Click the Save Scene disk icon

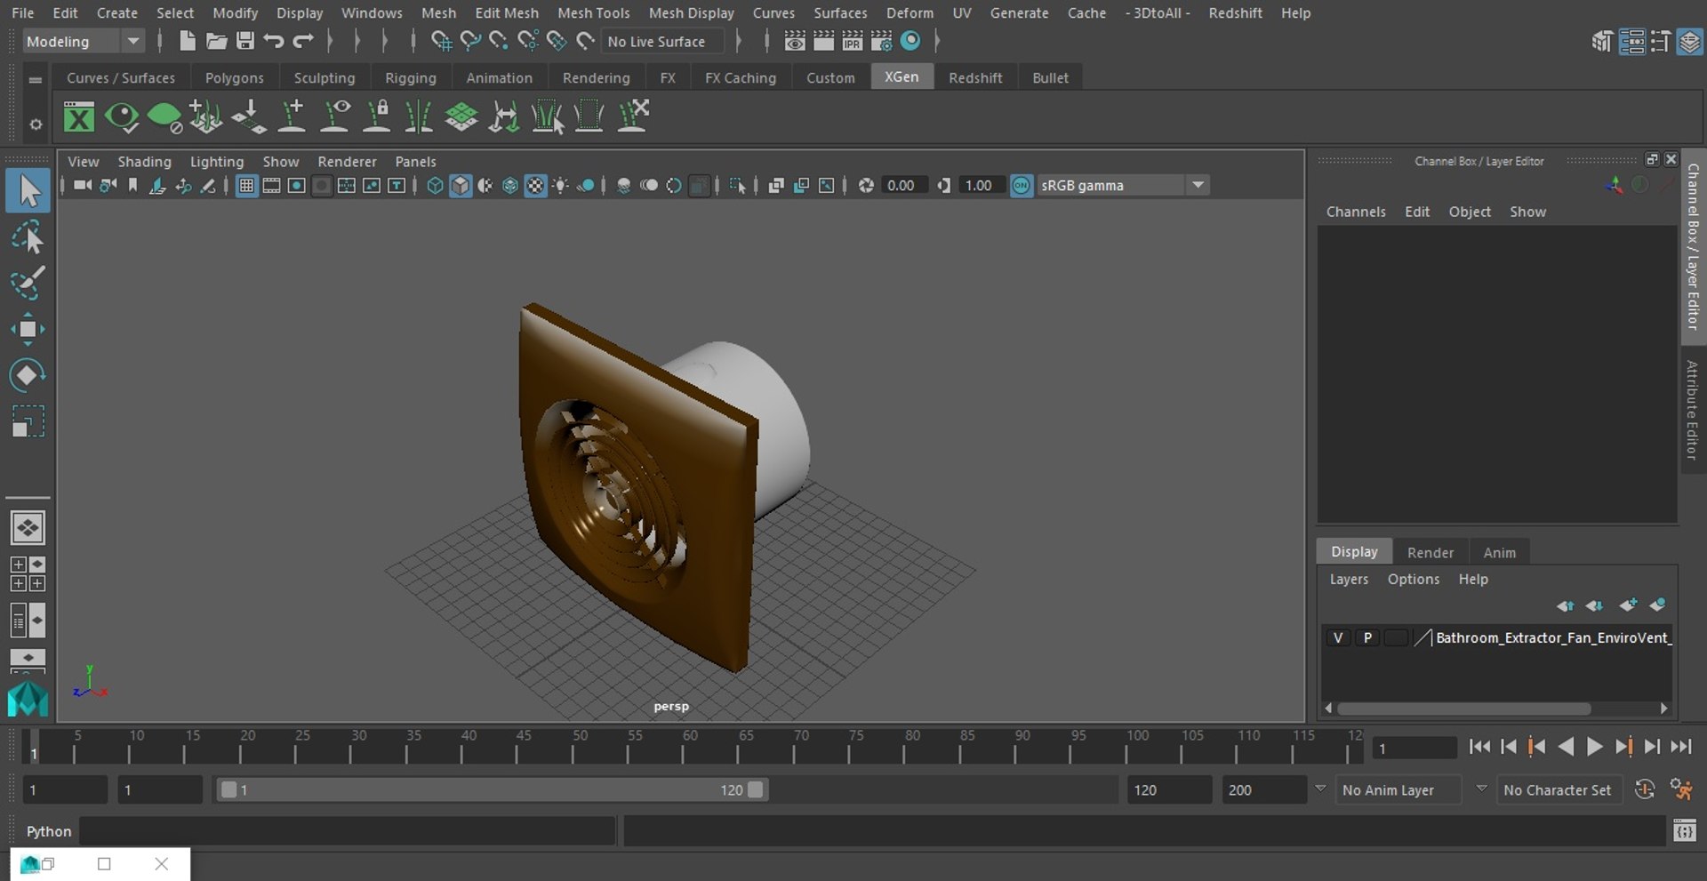[x=245, y=41]
